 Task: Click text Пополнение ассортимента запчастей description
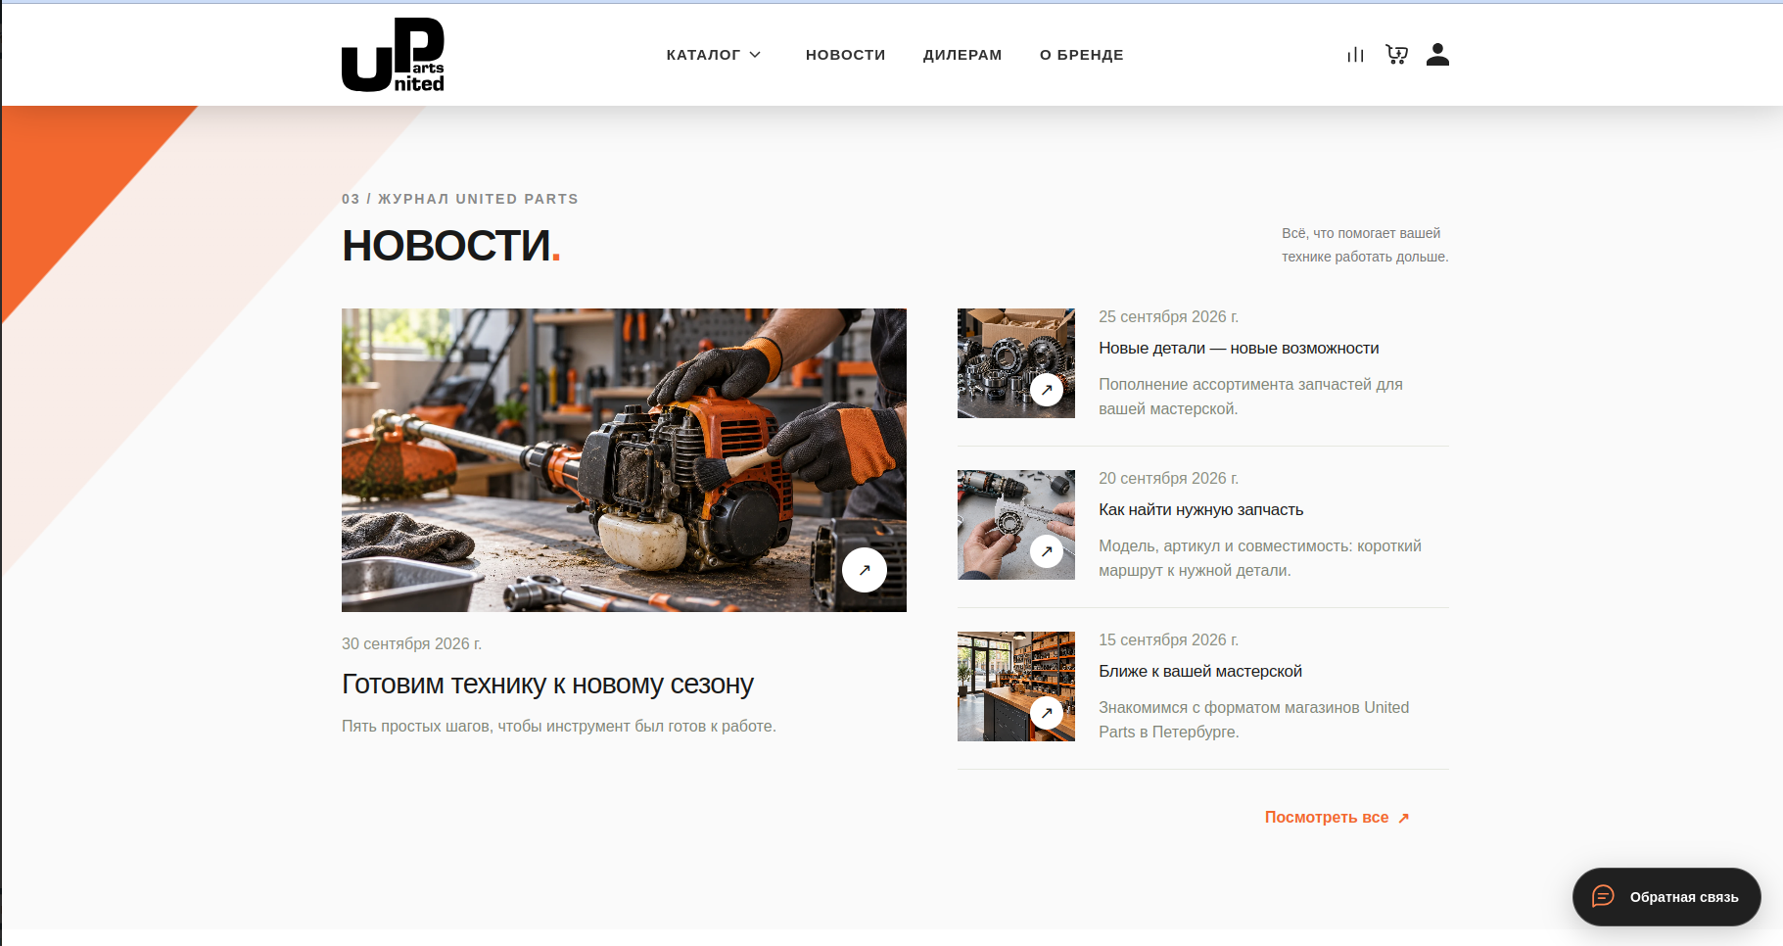point(1250,397)
